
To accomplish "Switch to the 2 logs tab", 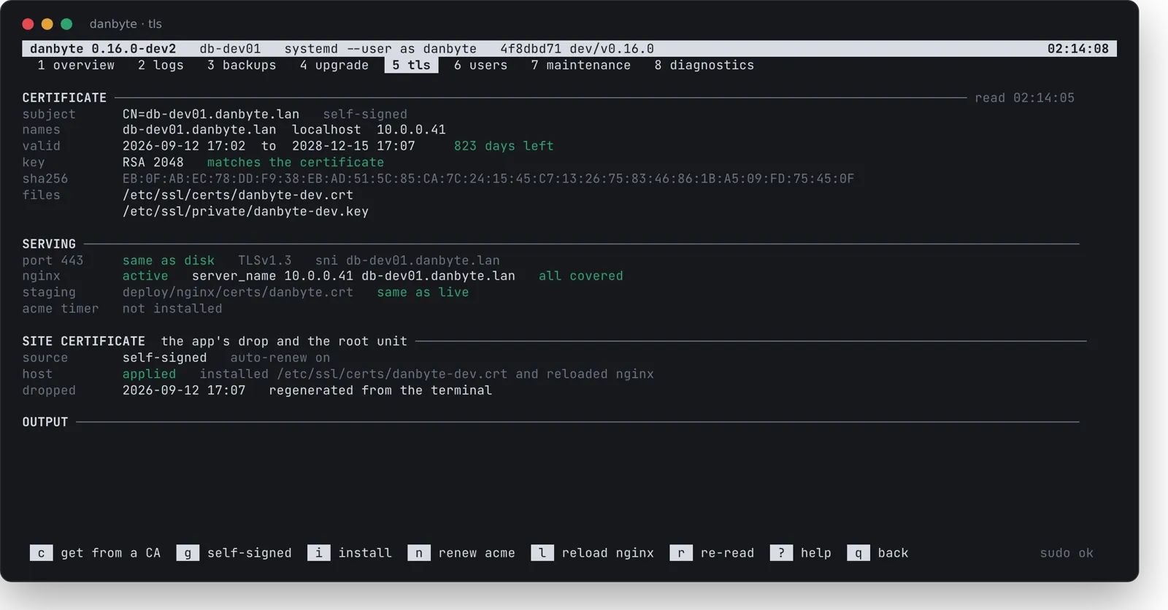I will click(161, 65).
